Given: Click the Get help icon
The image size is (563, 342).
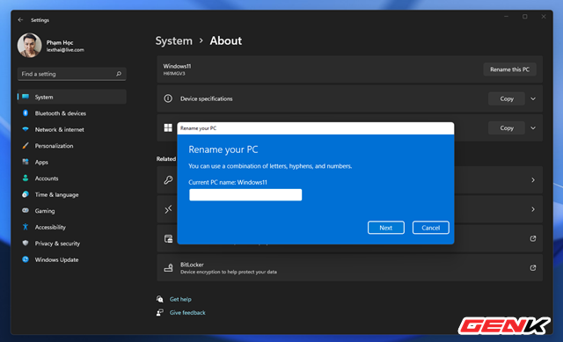Looking at the screenshot, I should click(x=160, y=299).
